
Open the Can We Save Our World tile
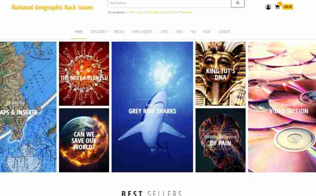point(84,140)
